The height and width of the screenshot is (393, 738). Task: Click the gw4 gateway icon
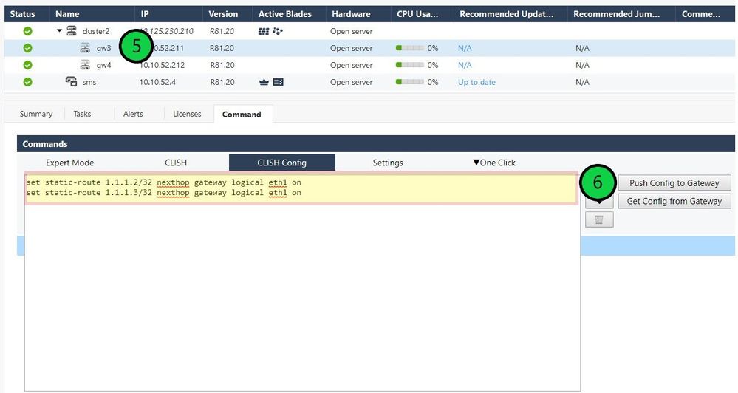(x=86, y=65)
